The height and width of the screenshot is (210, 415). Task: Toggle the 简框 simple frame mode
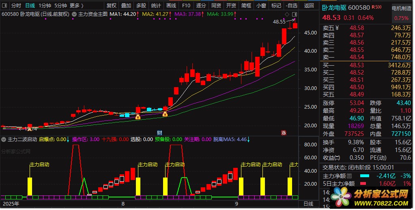246,6
